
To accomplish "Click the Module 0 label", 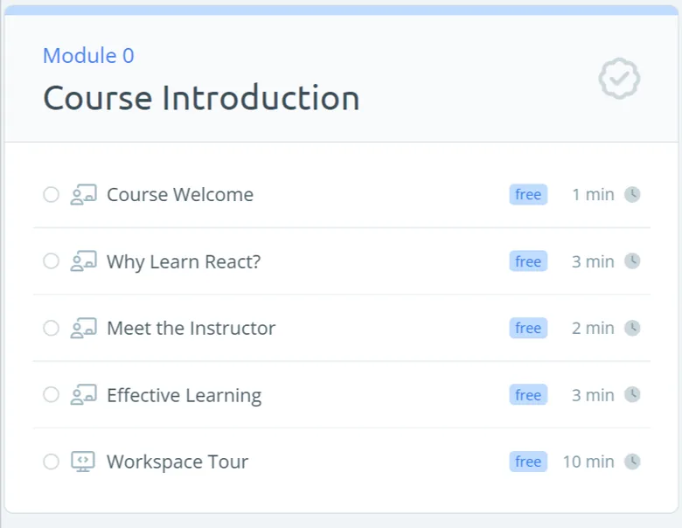I will coord(88,56).
